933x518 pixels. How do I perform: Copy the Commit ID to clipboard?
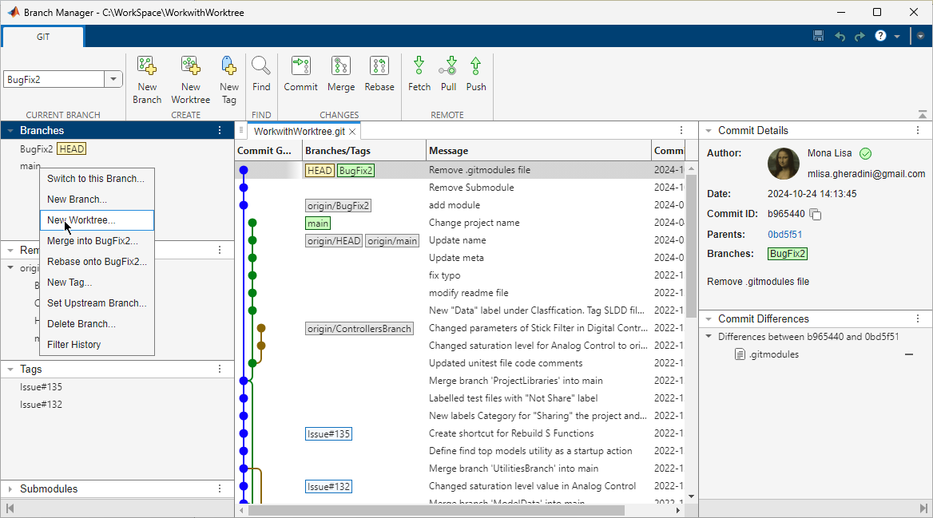816,214
